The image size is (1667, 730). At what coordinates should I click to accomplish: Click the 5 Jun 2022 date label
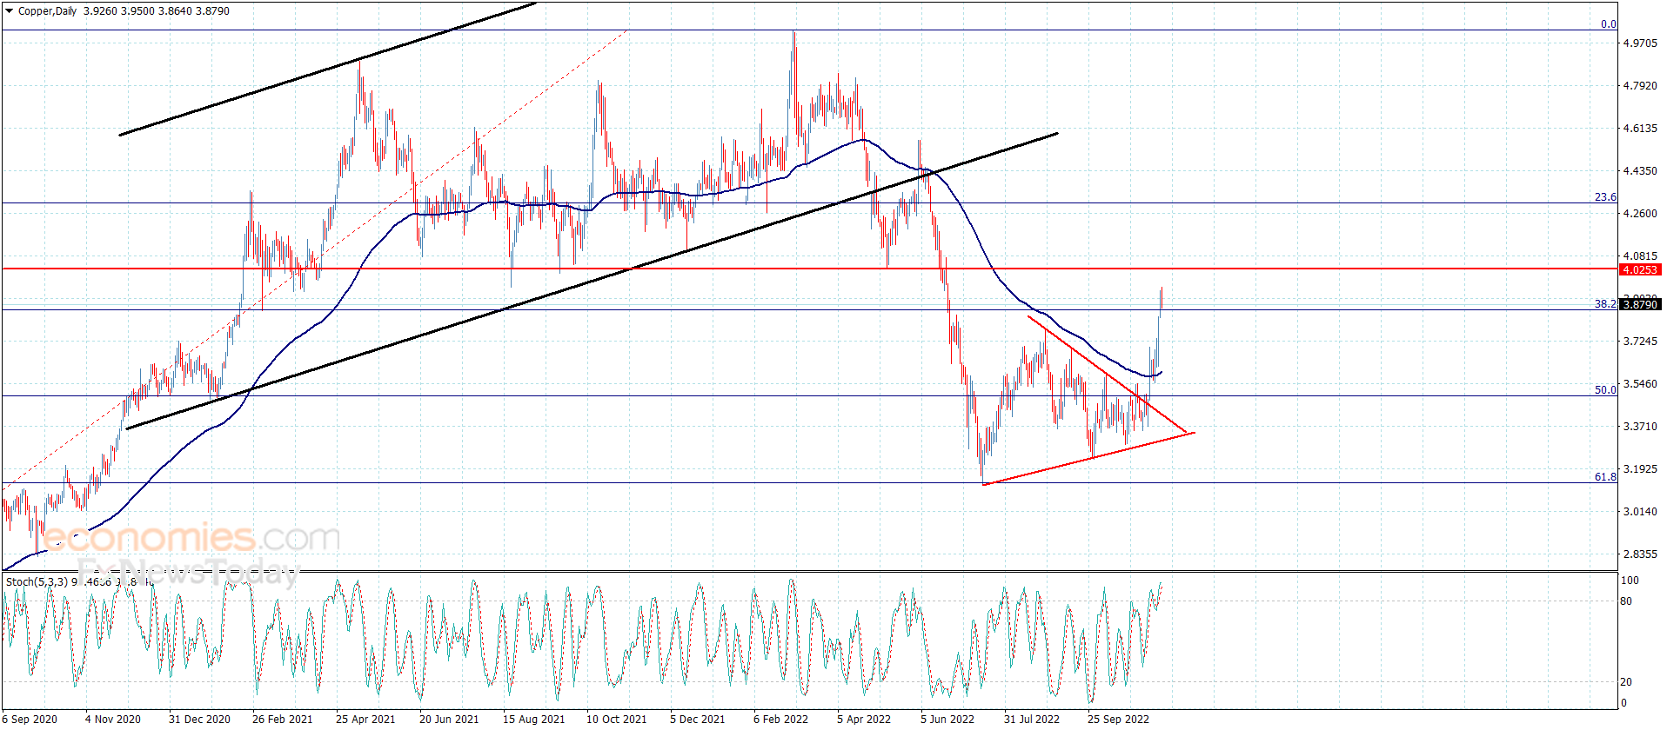[x=947, y=720]
